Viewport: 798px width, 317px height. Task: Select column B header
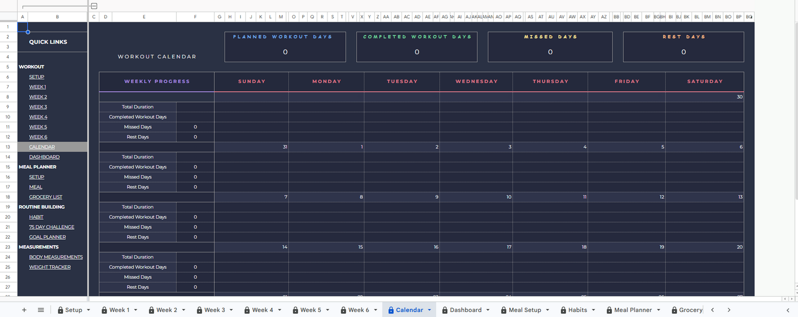(x=57, y=17)
